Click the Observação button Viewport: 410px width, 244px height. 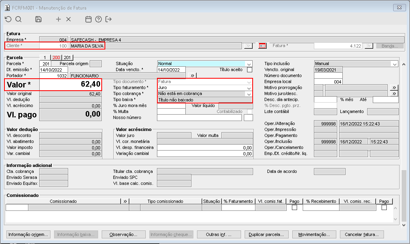tap(123, 234)
